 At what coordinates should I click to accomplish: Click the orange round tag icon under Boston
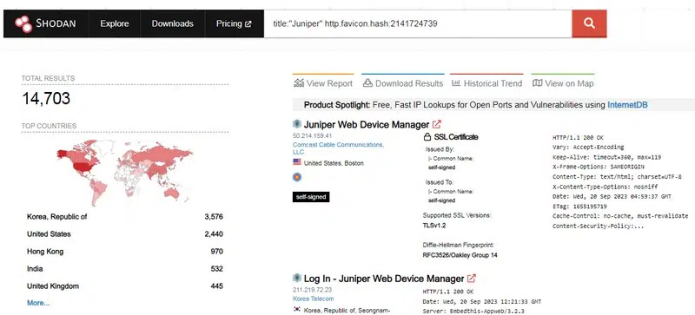297,177
